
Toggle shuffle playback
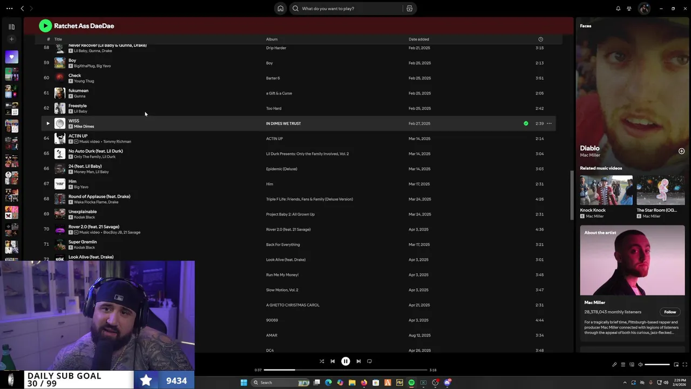[322, 361]
